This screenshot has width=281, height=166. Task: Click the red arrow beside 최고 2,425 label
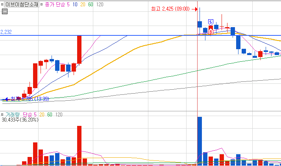point(194,9)
